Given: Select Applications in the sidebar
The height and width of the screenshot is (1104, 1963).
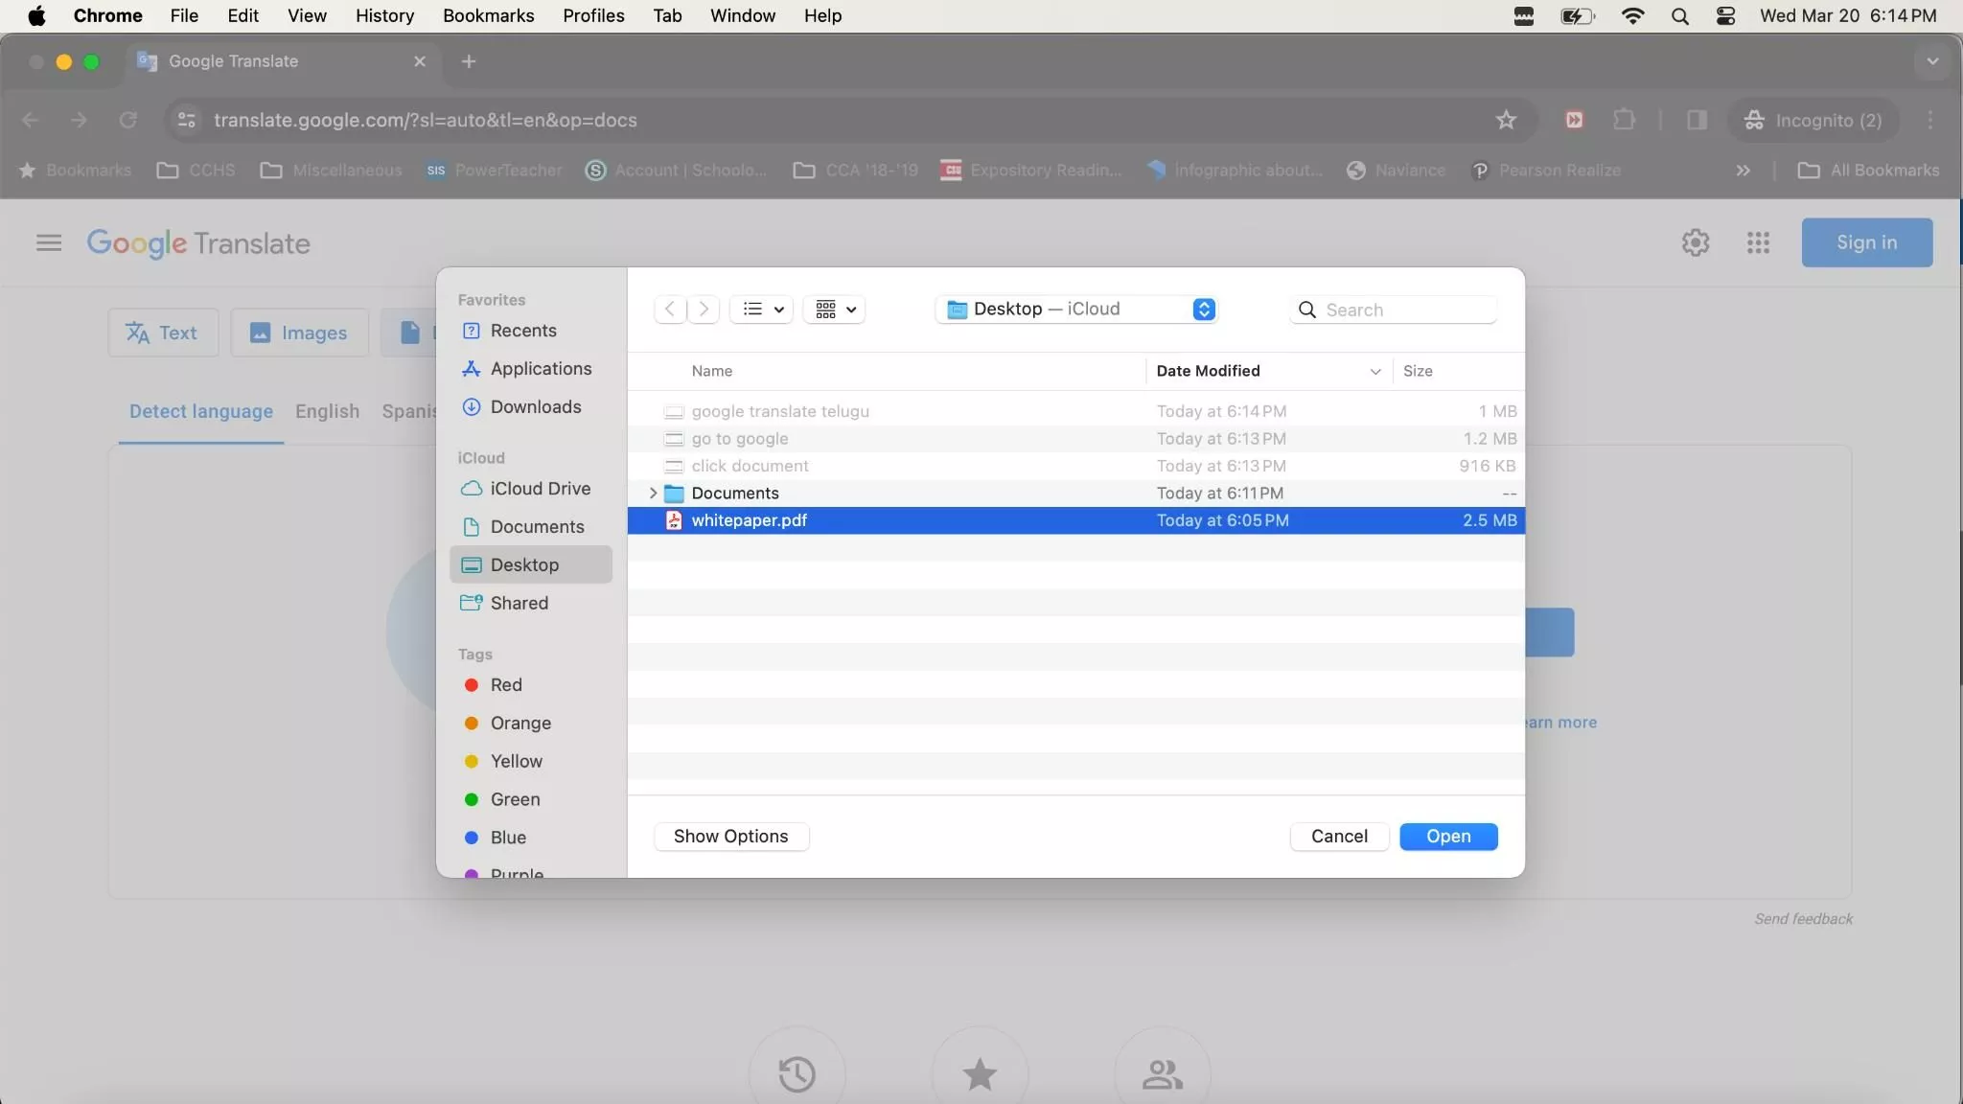Looking at the screenshot, I should pos(541,369).
